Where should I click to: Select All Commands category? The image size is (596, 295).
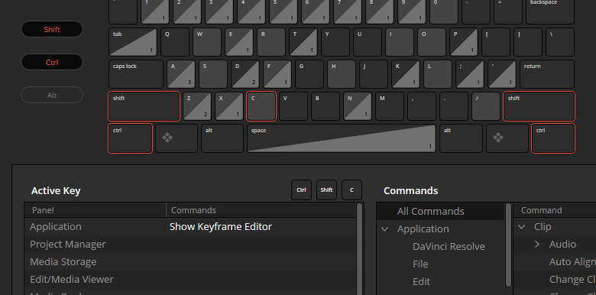pyautogui.click(x=441, y=212)
